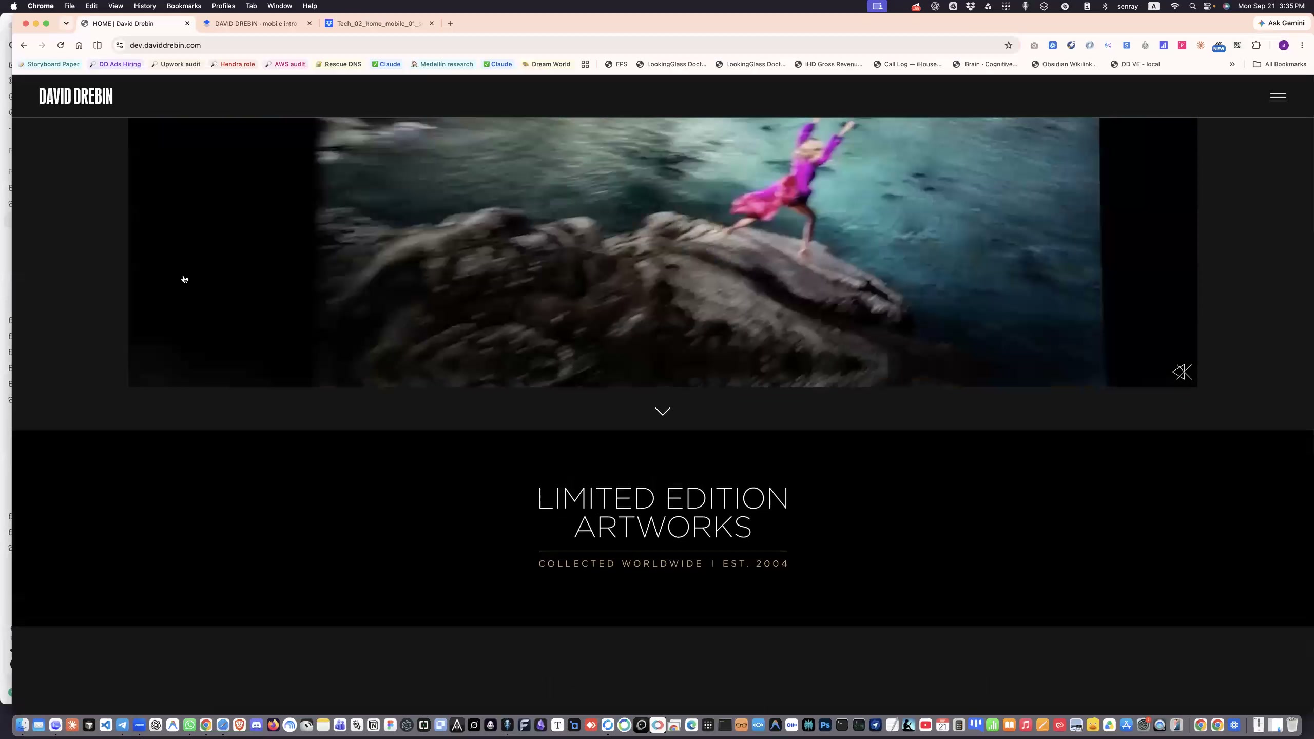The height and width of the screenshot is (739, 1314).
Task: Open Chrome three-dot menu
Action: coord(1302,45)
